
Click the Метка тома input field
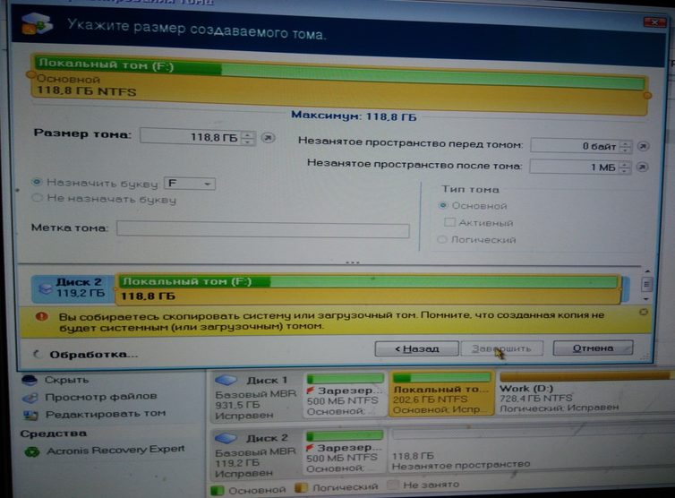[262, 229]
